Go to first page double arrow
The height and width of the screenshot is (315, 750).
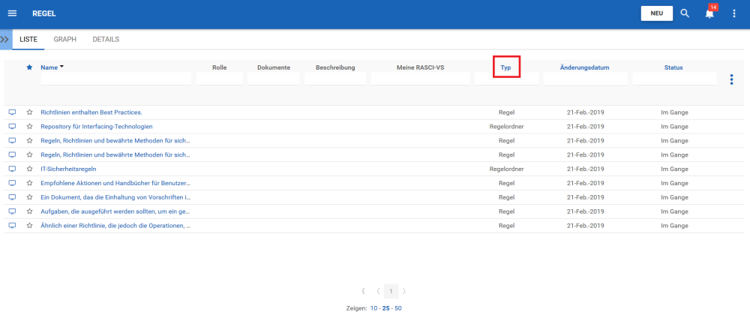pyautogui.click(x=364, y=290)
